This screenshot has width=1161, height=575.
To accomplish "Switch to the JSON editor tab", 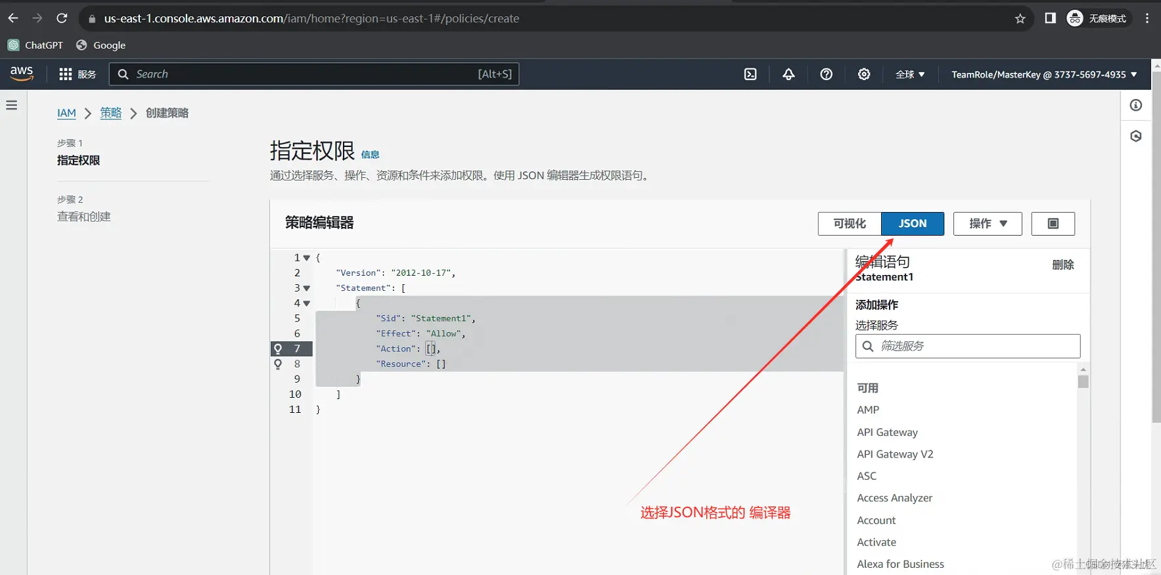I will tap(913, 224).
